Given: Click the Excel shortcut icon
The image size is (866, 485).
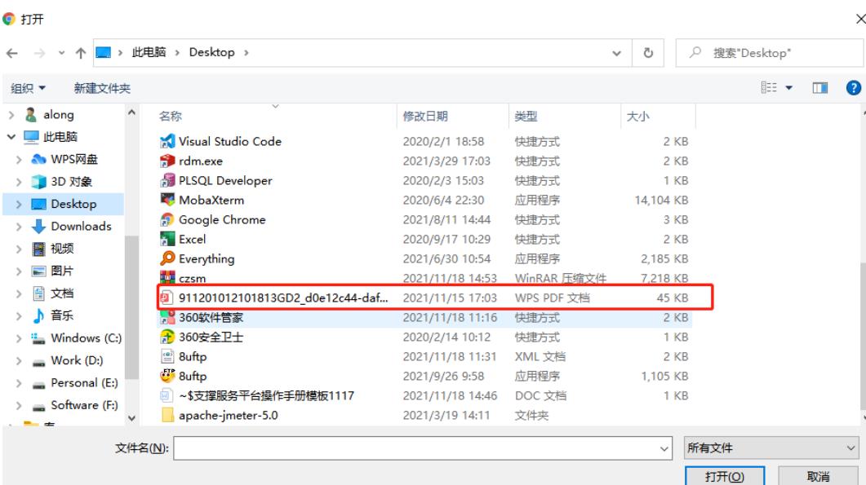Looking at the screenshot, I should point(167,239).
